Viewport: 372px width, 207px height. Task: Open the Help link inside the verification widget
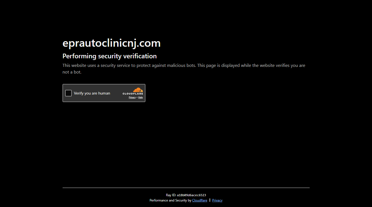click(x=141, y=97)
